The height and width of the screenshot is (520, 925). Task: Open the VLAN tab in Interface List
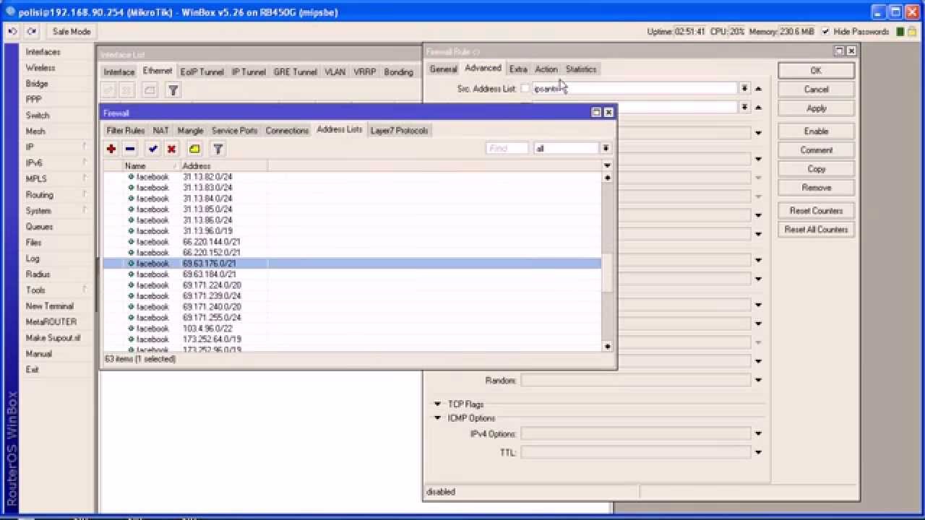335,72
